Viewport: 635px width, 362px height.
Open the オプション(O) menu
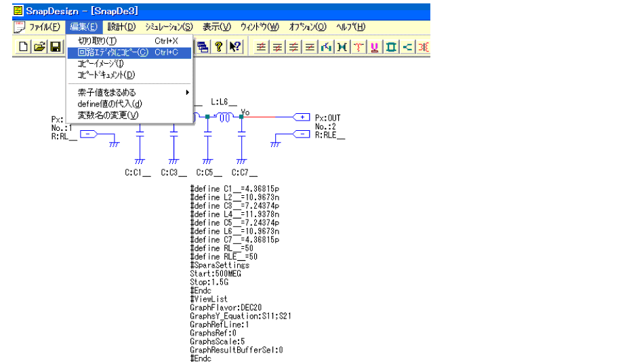tap(308, 27)
